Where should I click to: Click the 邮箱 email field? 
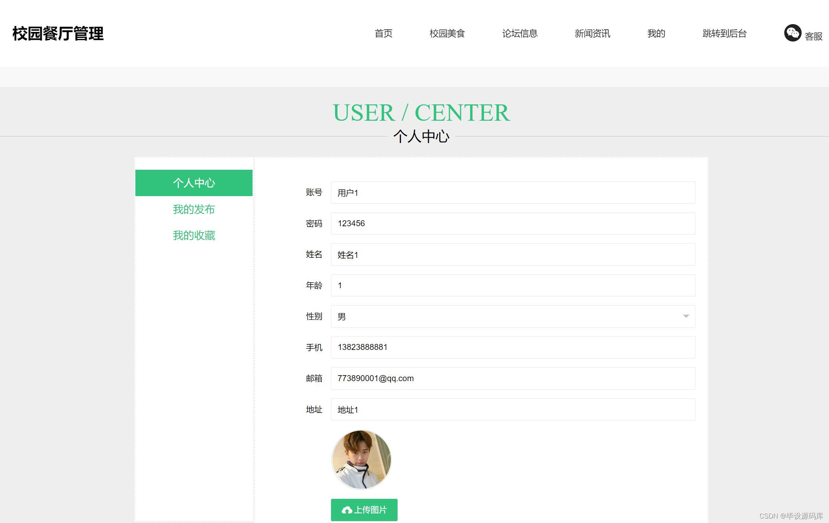pyautogui.click(x=512, y=378)
